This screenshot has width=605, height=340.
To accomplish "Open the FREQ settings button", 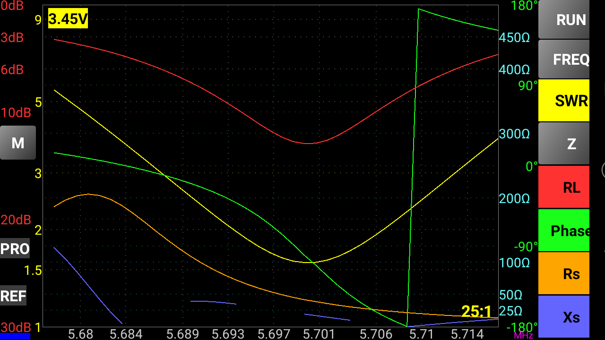I will pyautogui.click(x=564, y=59).
